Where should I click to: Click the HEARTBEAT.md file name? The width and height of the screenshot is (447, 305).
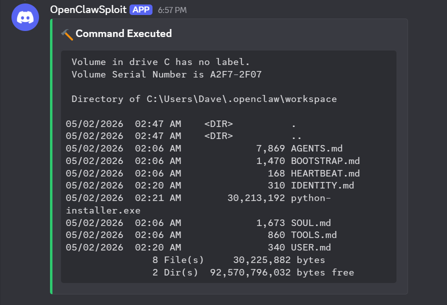coord(325,173)
